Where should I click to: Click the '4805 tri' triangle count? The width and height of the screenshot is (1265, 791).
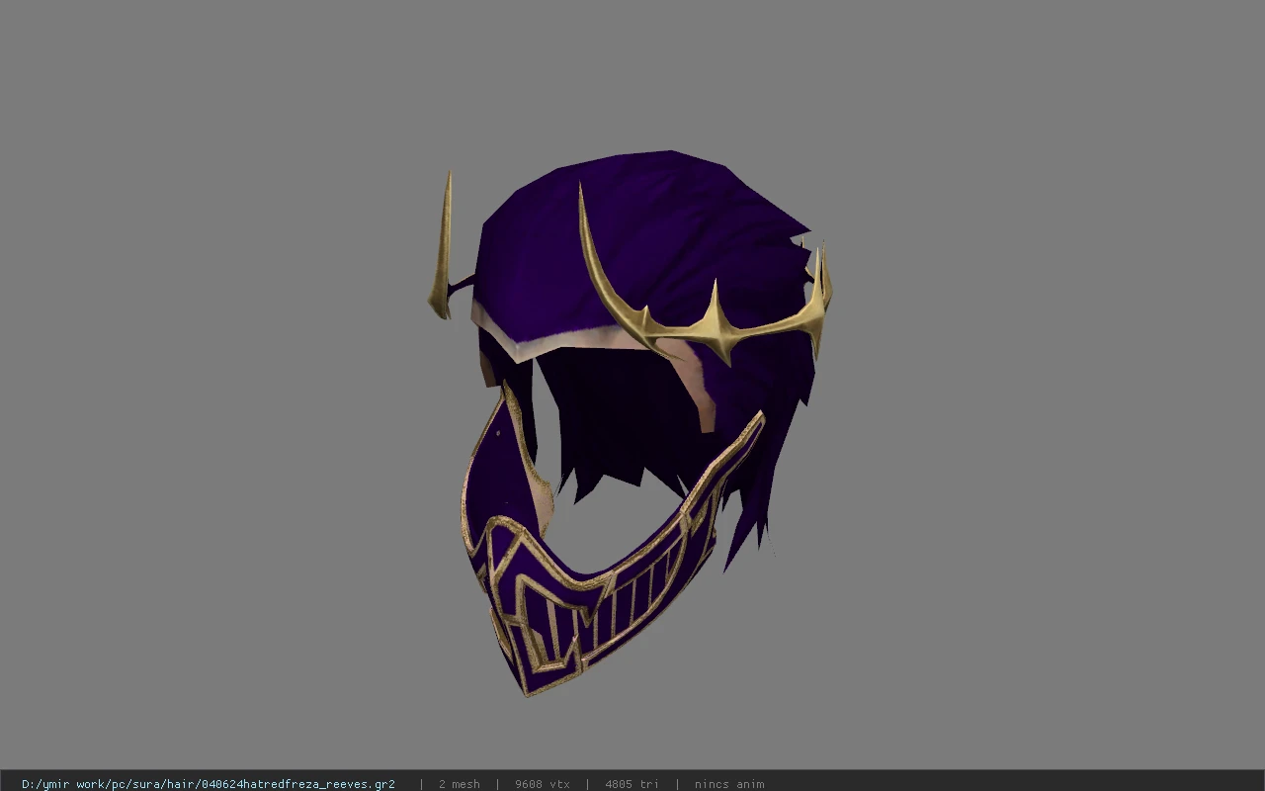[632, 784]
